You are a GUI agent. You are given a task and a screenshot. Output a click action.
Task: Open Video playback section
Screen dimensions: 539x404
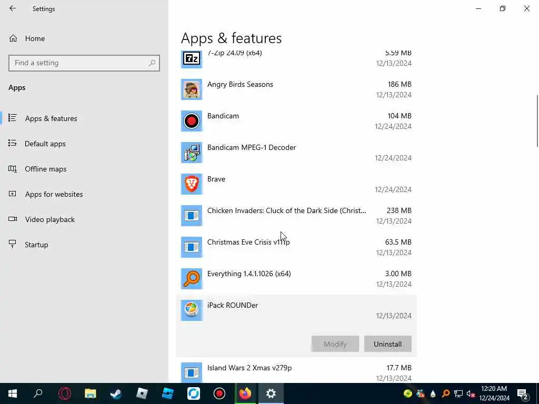(x=49, y=219)
